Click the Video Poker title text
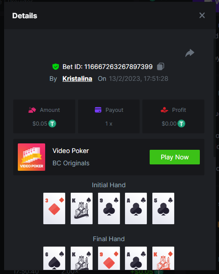 click(71, 151)
